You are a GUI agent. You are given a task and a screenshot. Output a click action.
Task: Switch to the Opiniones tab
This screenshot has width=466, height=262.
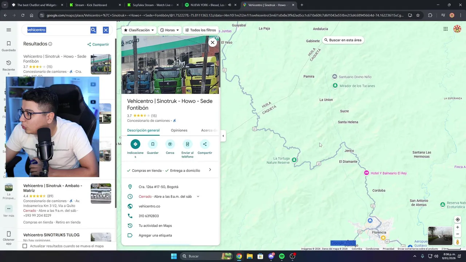point(179,130)
